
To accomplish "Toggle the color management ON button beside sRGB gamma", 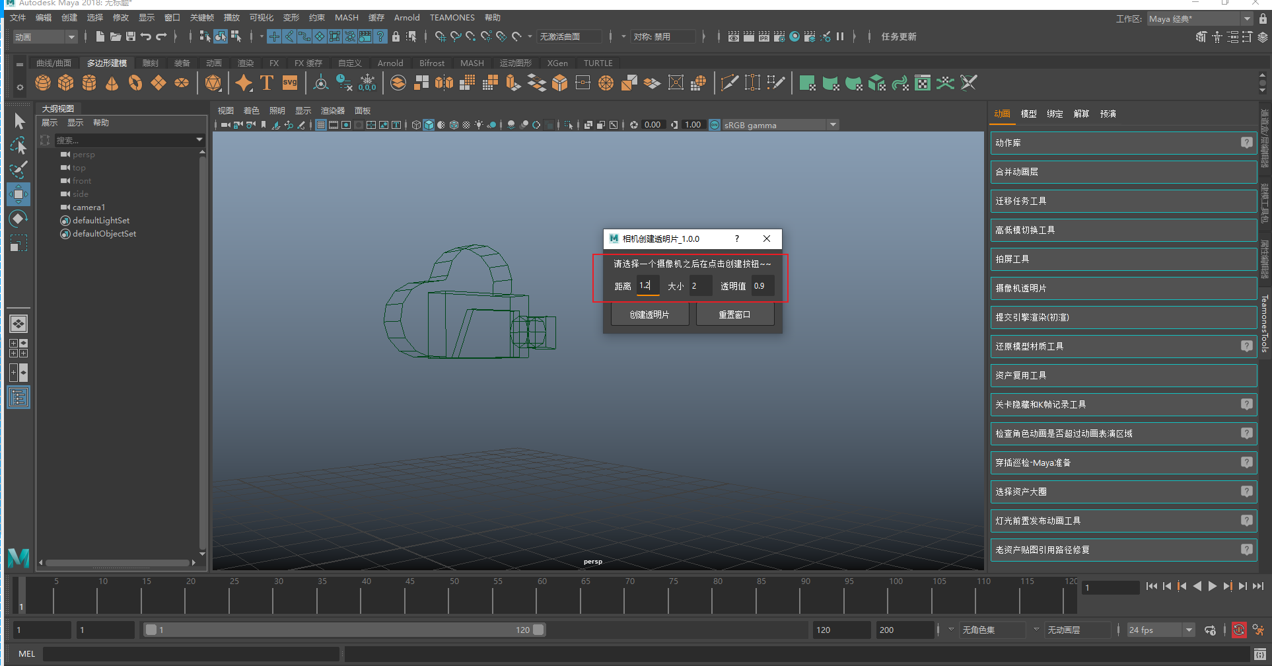I will click(x=715, y=125).
